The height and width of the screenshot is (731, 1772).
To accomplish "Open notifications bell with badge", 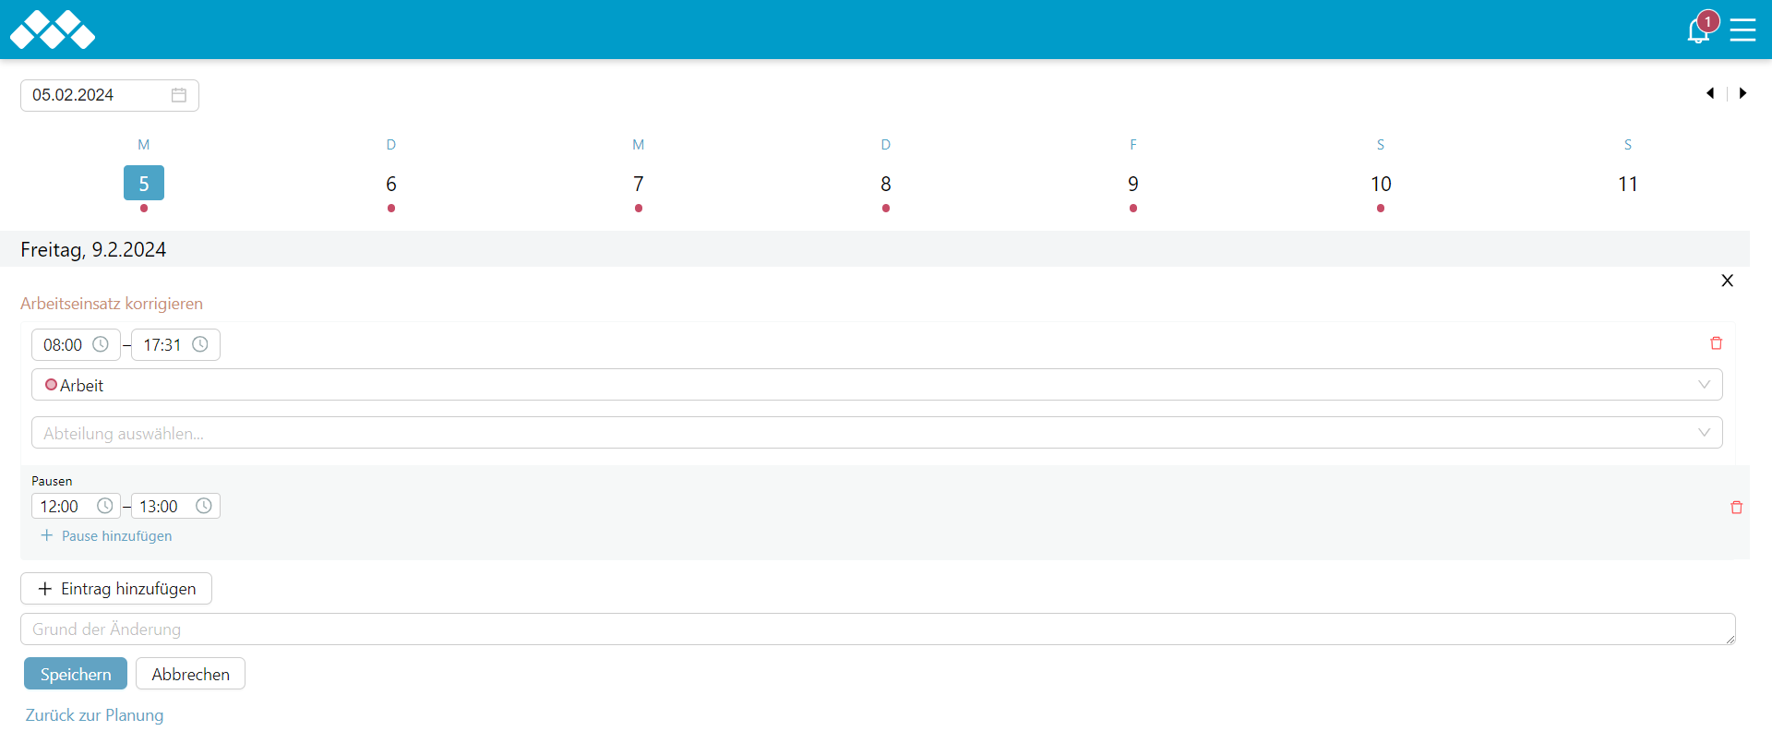I will (x=1699, y=30).
